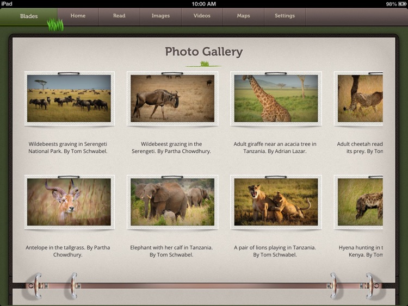Click the Photo Gallery heading
This screenshot has height=306, width=408.
(204, 52)
